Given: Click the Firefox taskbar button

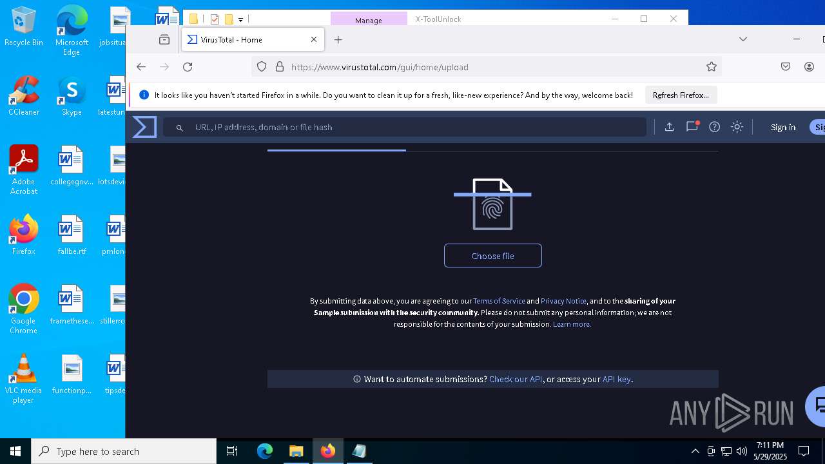Looking at the screenshot, I should [327, 451].
